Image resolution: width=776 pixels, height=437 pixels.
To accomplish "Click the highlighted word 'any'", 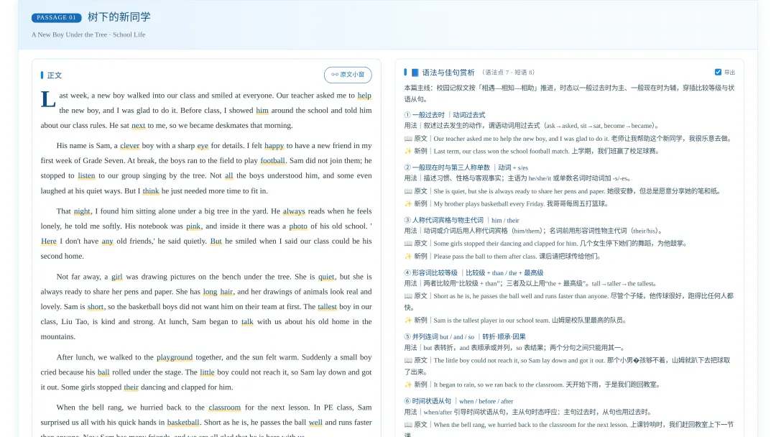I will click(x=107, y=241).
